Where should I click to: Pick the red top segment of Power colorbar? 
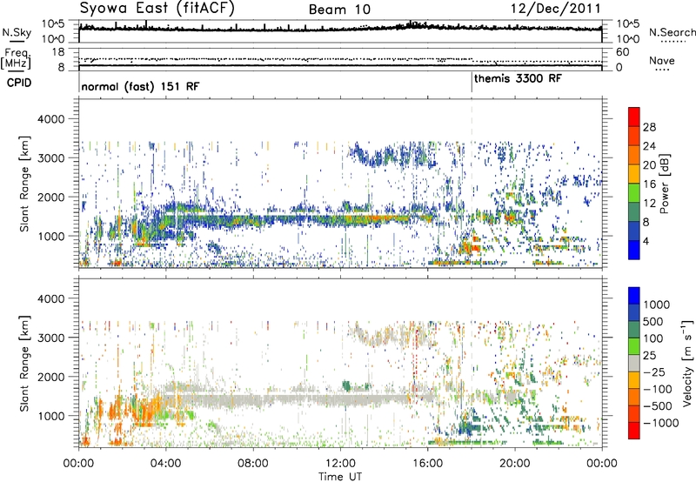pyautogui.click(x=634, y=117)
